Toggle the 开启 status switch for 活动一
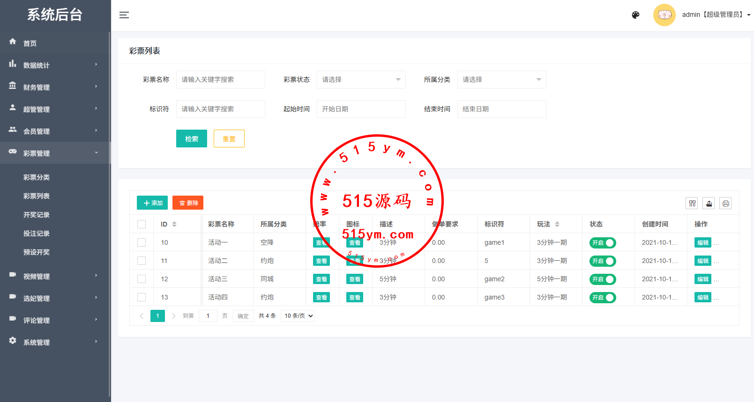754x402 pixels. click(x=602, y=243)
